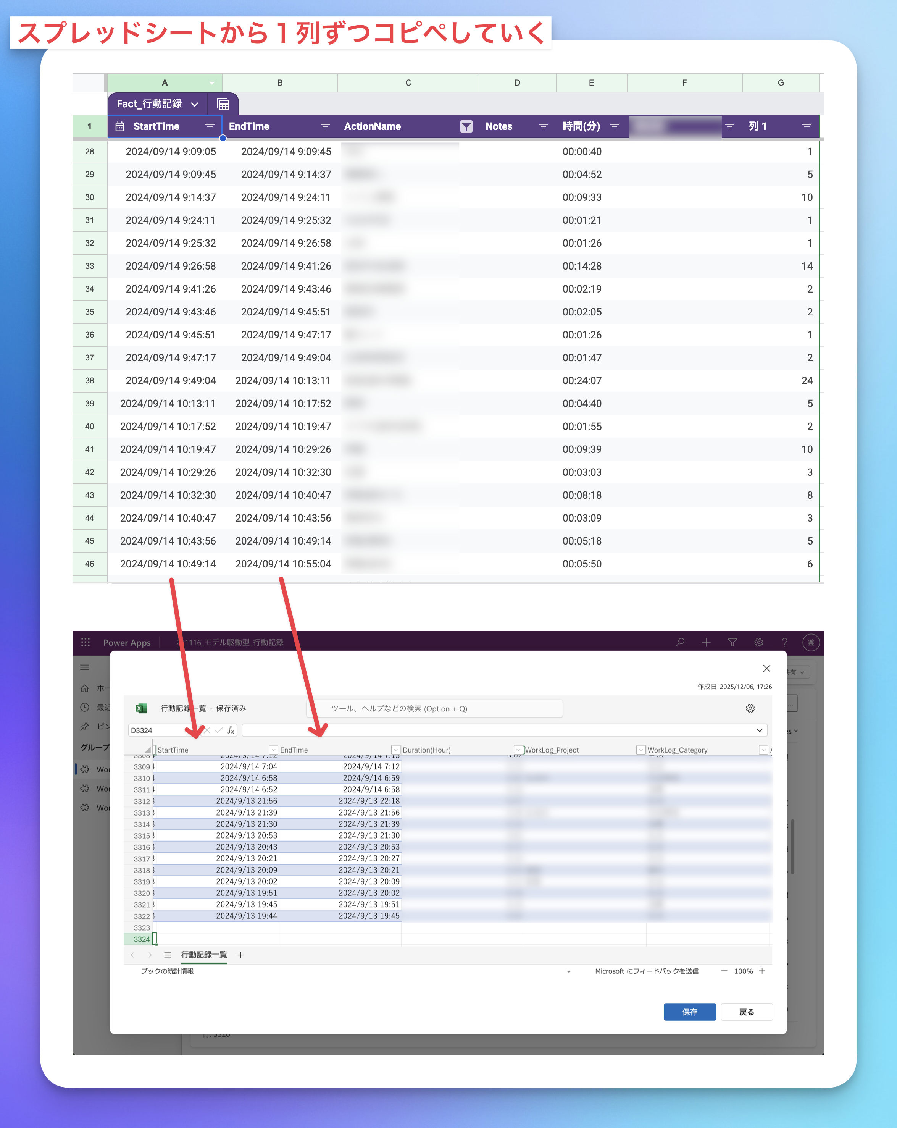897x1128 pixels.
Task: Click the calendar type icon in the StartTime header
Action: point(120,126)
